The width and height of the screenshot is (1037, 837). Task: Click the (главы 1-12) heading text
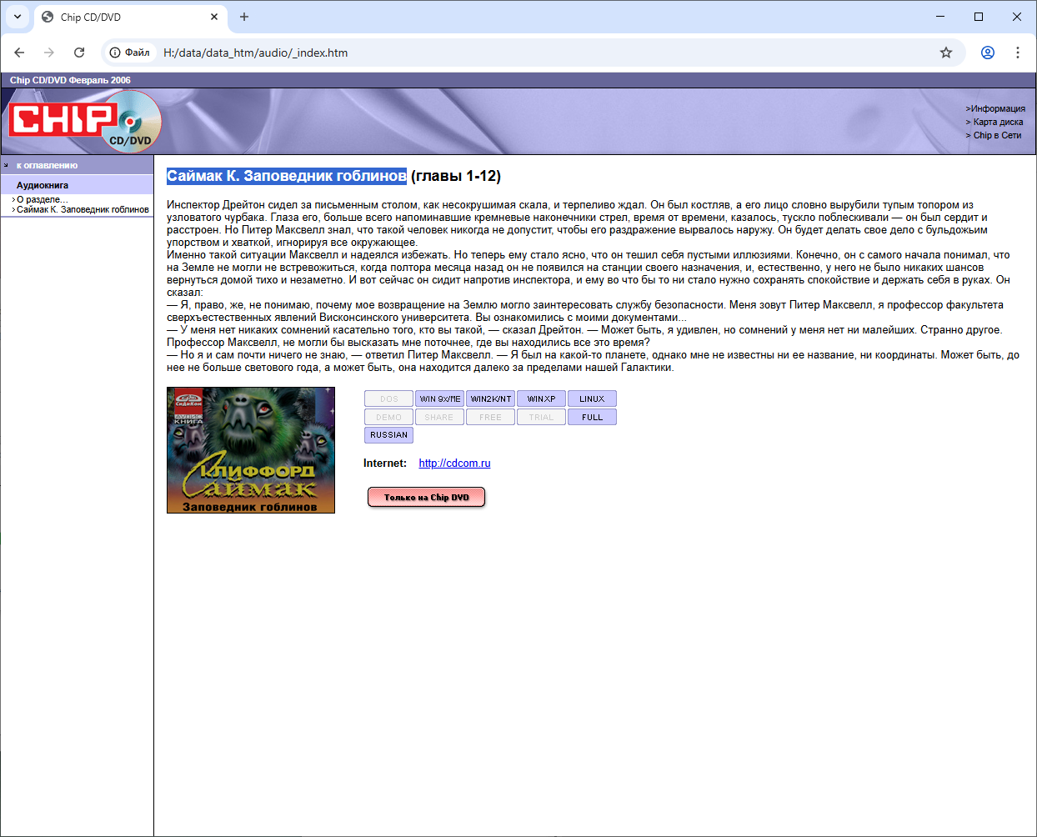click(456, 176)
